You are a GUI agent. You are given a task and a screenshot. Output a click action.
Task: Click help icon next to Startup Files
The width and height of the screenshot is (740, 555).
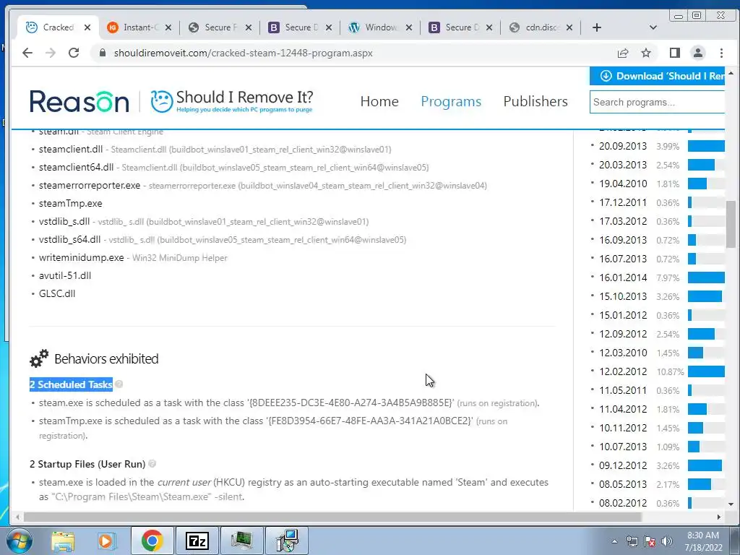tap(152, 464)
